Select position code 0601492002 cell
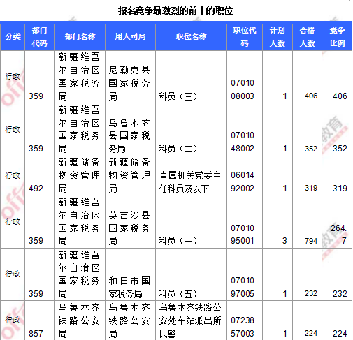 coord(245,175)
